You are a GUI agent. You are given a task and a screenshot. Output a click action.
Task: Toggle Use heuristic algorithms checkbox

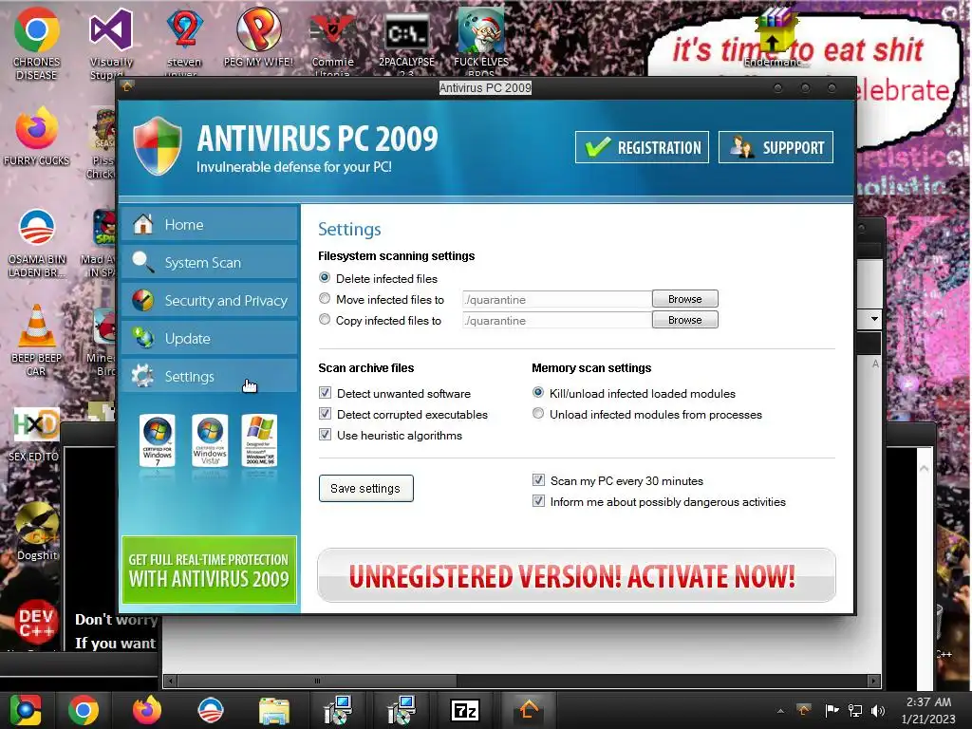[325, 435]
